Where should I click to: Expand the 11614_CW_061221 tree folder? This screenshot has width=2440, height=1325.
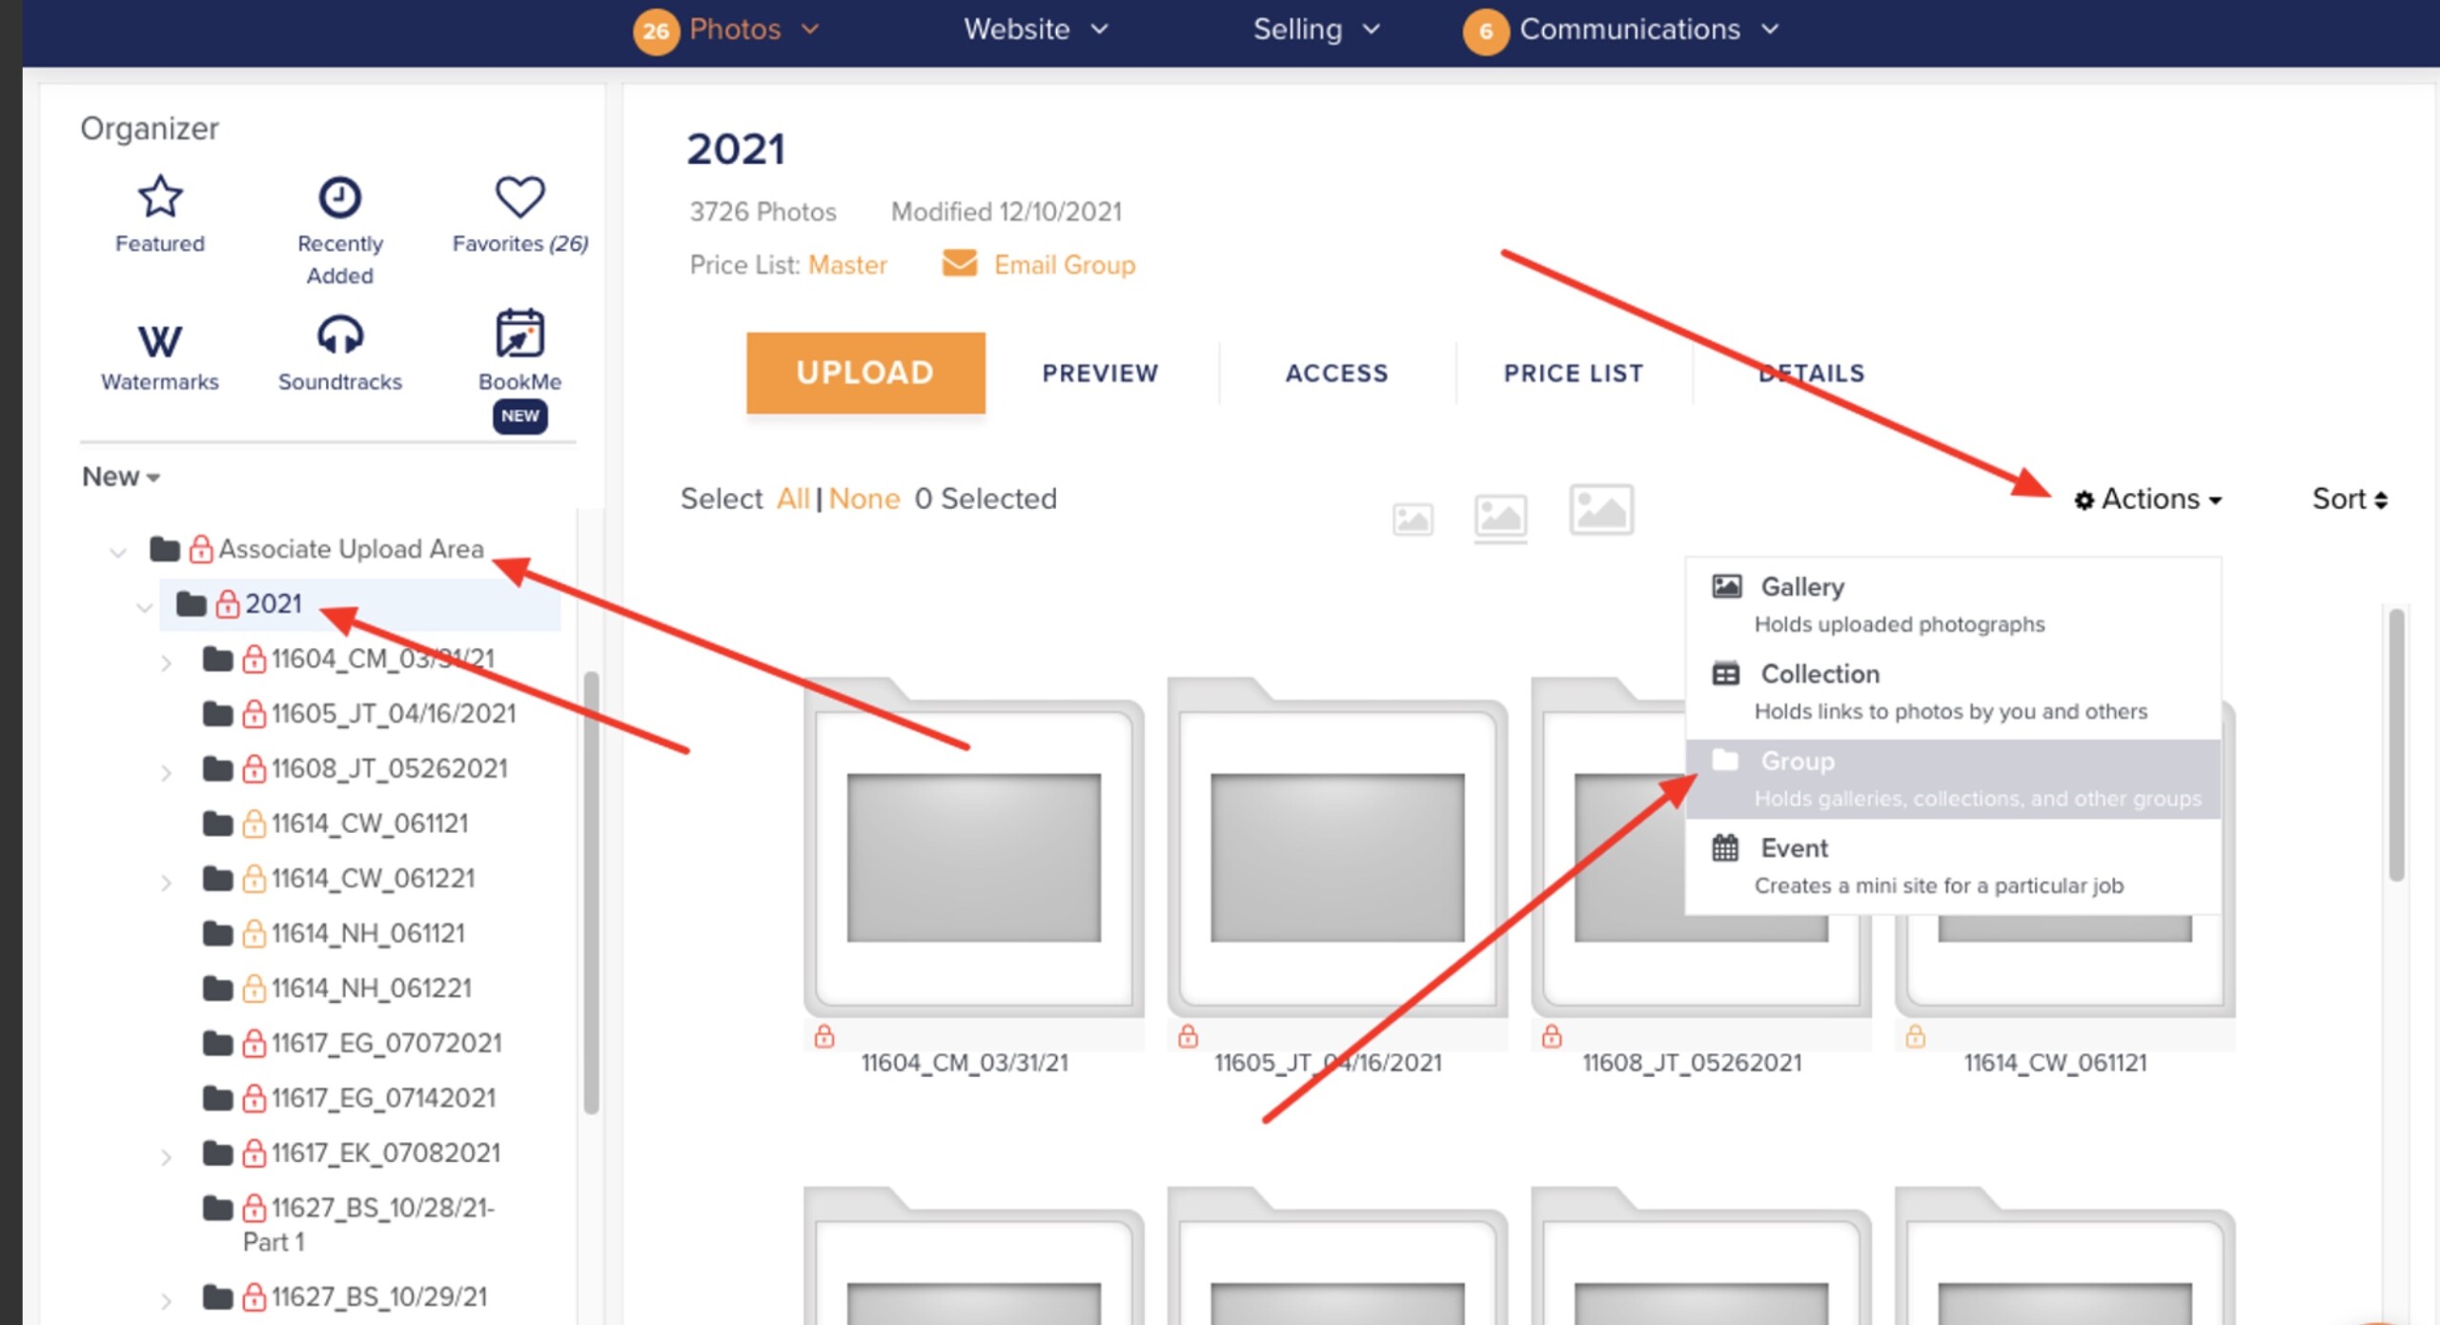pos(167,883)
